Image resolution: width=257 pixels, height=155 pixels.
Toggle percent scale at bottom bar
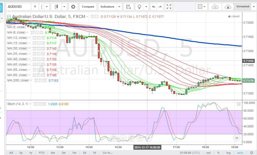tap(218, 153)
